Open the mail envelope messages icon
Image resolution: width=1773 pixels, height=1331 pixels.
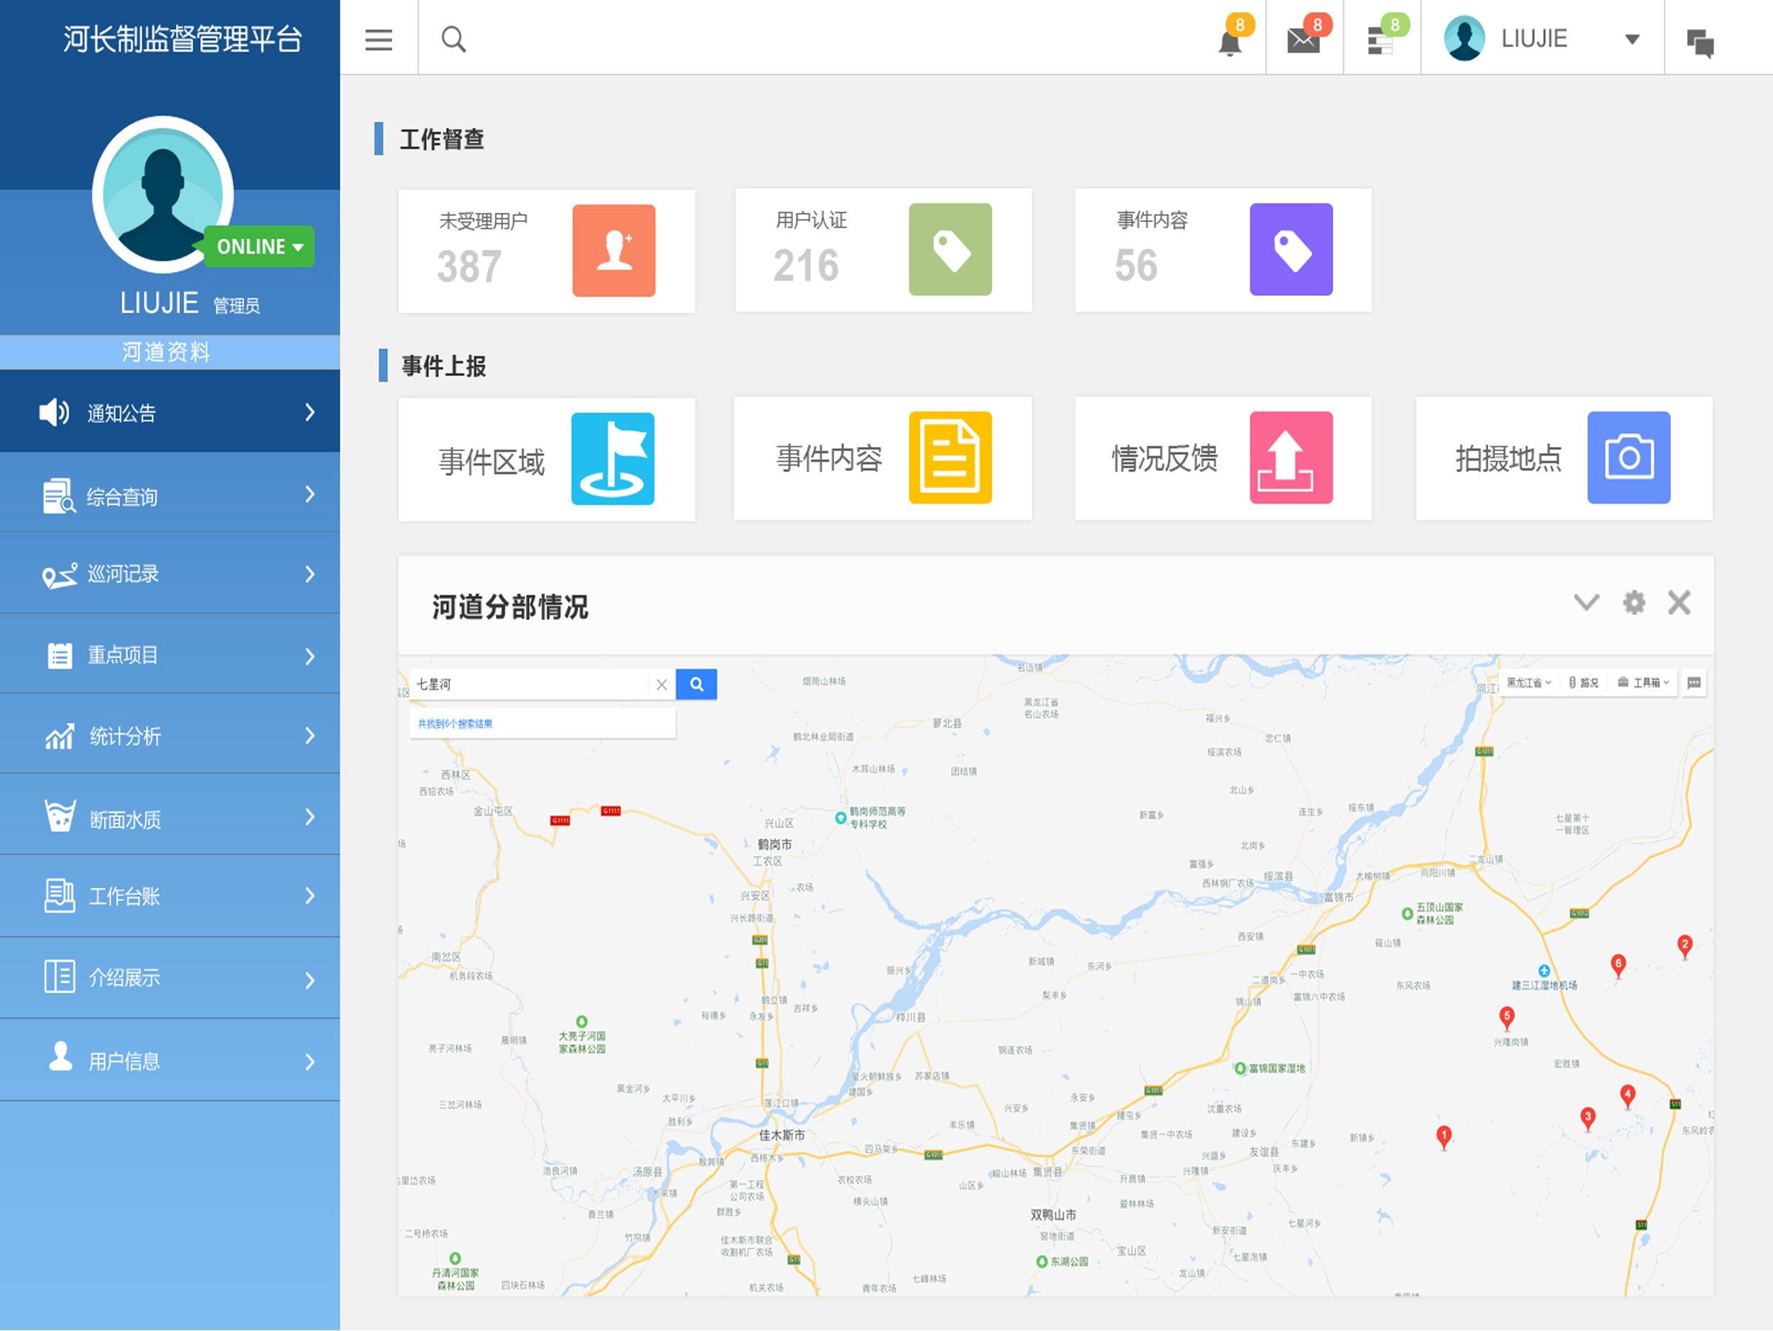1304,41
